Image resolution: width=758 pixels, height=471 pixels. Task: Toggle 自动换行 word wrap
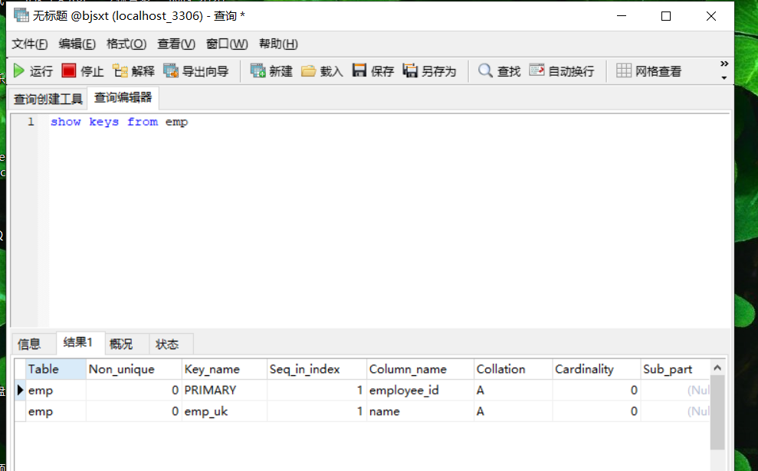pos(562,71)
